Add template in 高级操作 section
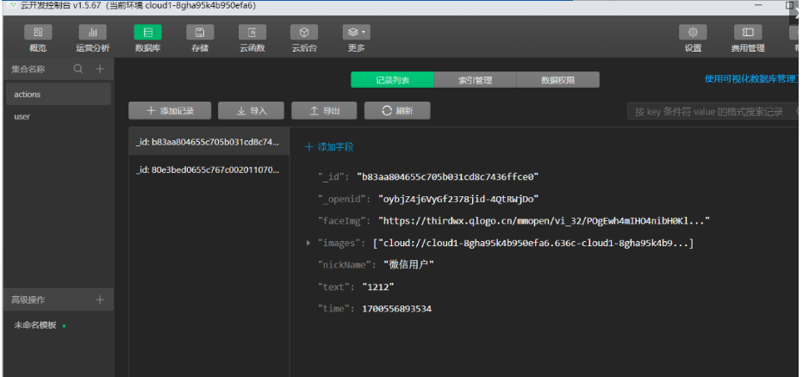The height and width of the screenshot is (377, 809). [x=100, y=300]
